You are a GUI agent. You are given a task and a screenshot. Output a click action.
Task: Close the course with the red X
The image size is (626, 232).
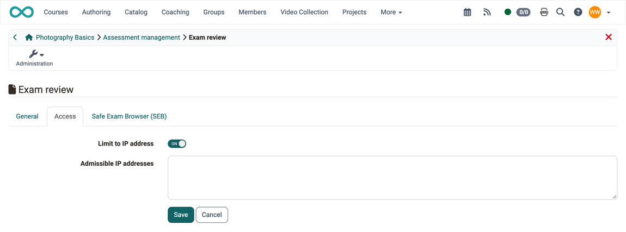pos(609,37)
